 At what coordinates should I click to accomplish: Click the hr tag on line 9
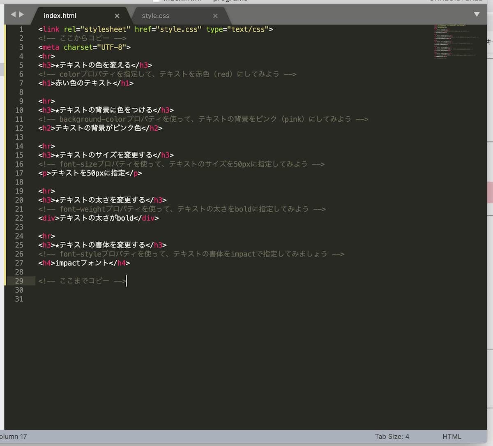pyautogui.click(x=46, y=101)
